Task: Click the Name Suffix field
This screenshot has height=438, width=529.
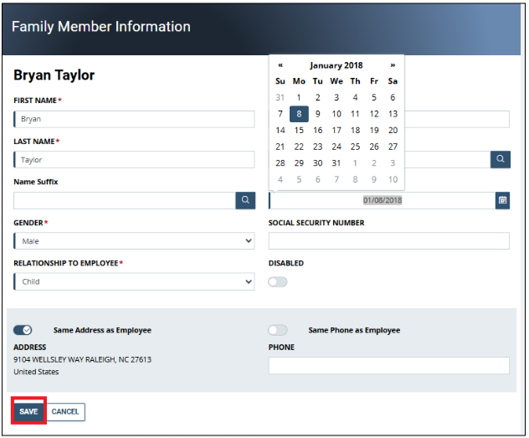Action: pos(125,200)
